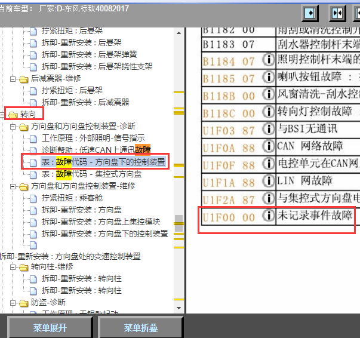Click the right-arrow panel layout button
This screenshot has width=360, height=338.
310,13
